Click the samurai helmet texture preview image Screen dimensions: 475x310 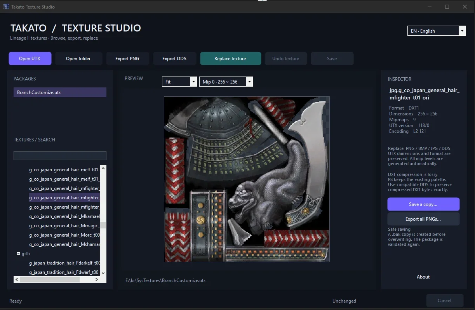pyautogui.click(x=247, y=179)
